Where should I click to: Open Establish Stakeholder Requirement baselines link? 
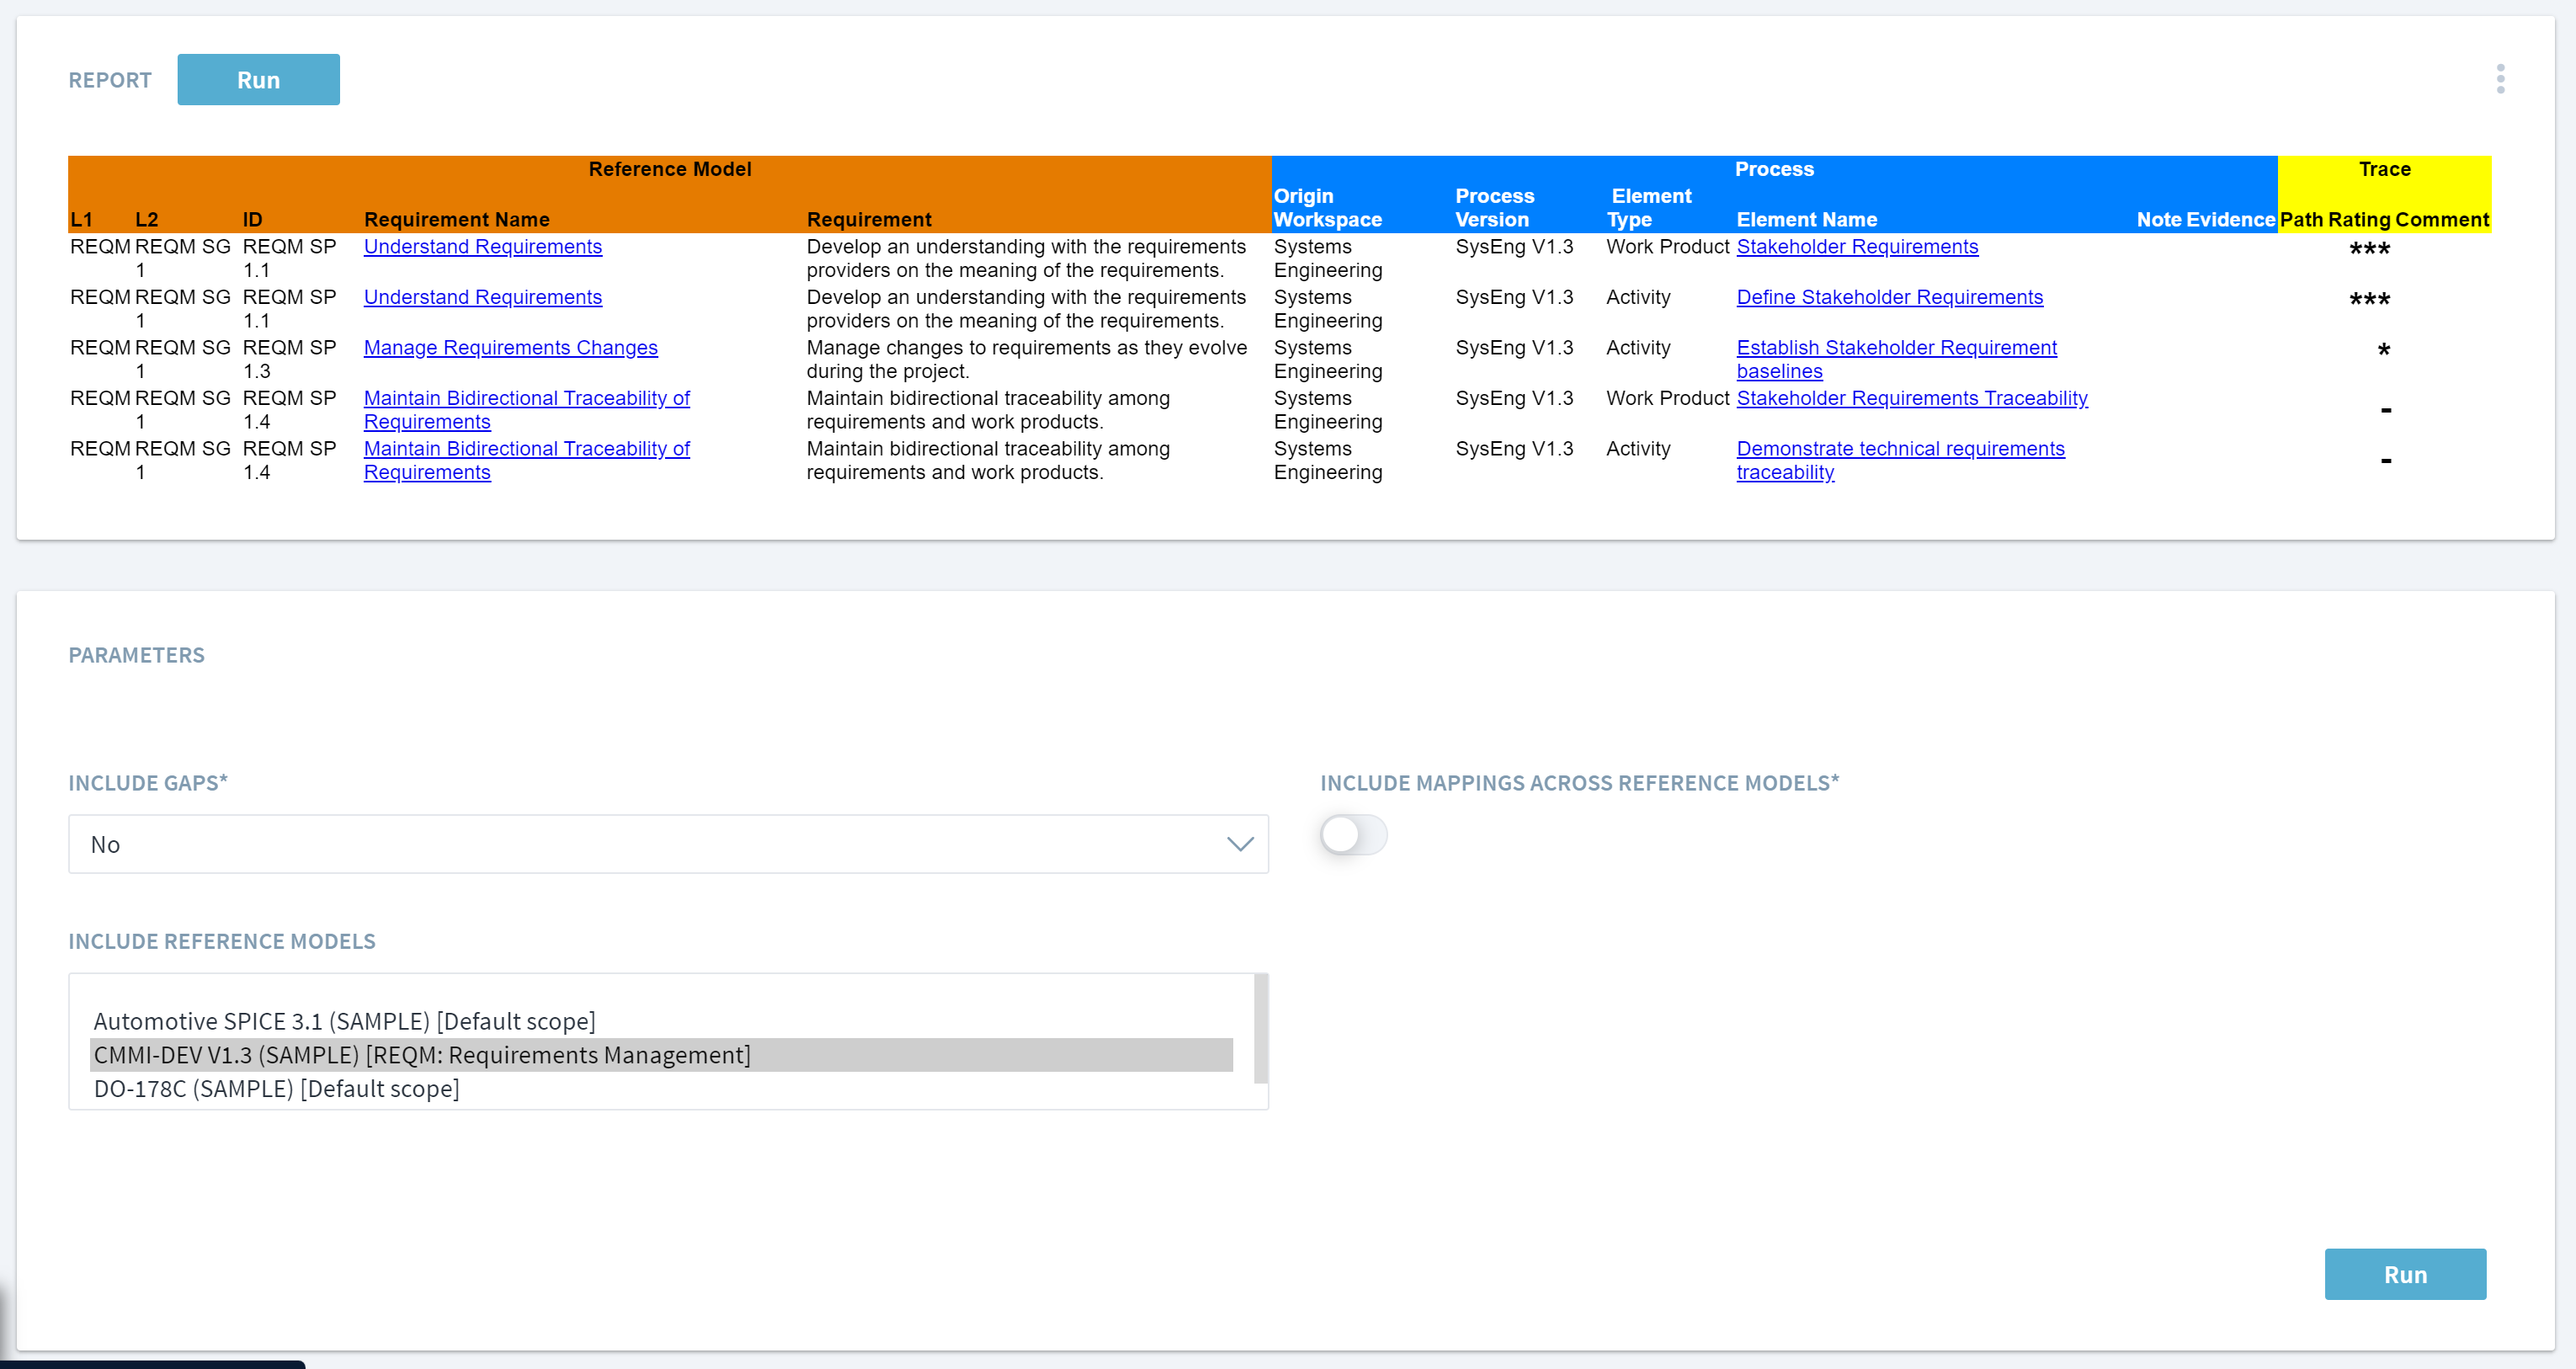point(1895,348)
